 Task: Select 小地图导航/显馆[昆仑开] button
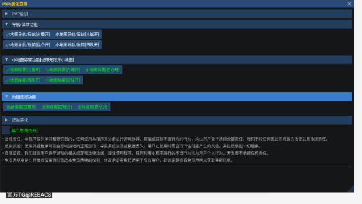[x=28, y=45]
